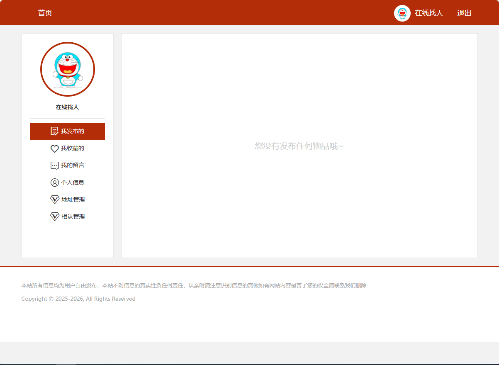Open 在线找人 next to the avatar

pyautogui.click(x=430, y=13)
